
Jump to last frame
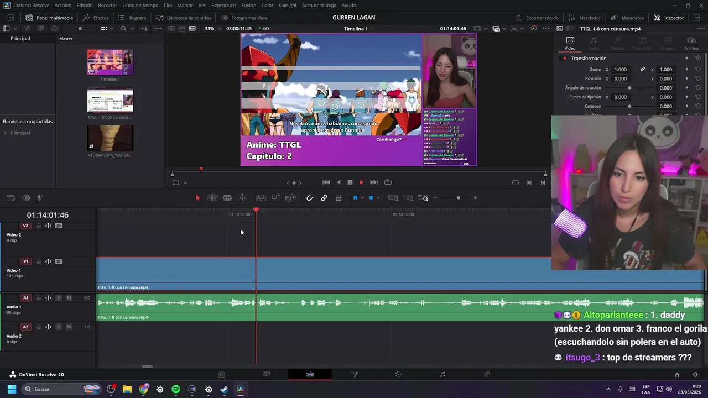click(x=374, y=182)
